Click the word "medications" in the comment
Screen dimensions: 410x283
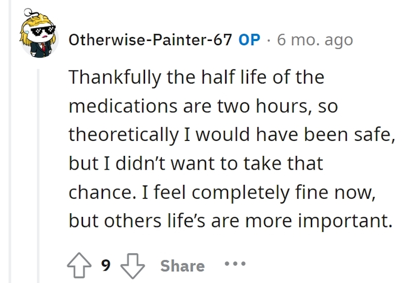click(x=123, y=106)
